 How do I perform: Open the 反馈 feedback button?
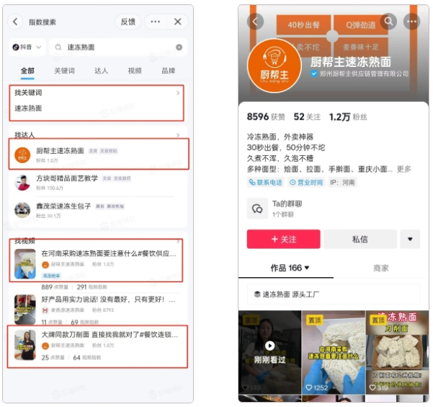pos(128,22)
